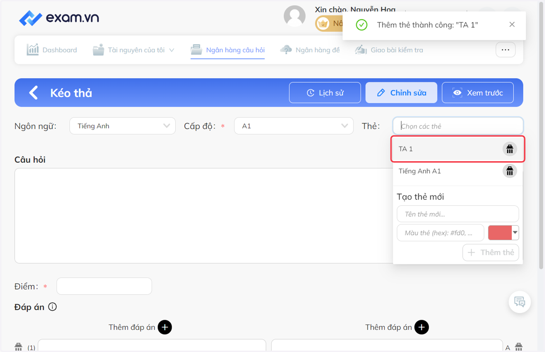Open the three-dots more menu
Screen dimensions: 545x352
point(505,50)
